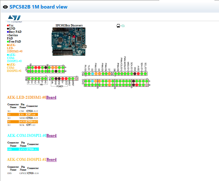The image size is (219, 181).
Task: Click the CN10-A16 connector cell
Action: pos(33,173)
